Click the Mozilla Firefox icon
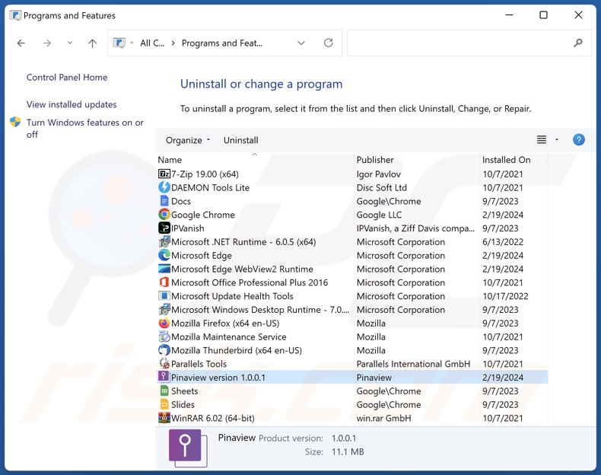This screenshot has width=601, height=475. point(164,324)
